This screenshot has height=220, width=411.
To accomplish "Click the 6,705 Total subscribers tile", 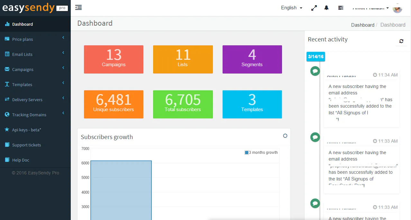I will (x=183, y=104).
